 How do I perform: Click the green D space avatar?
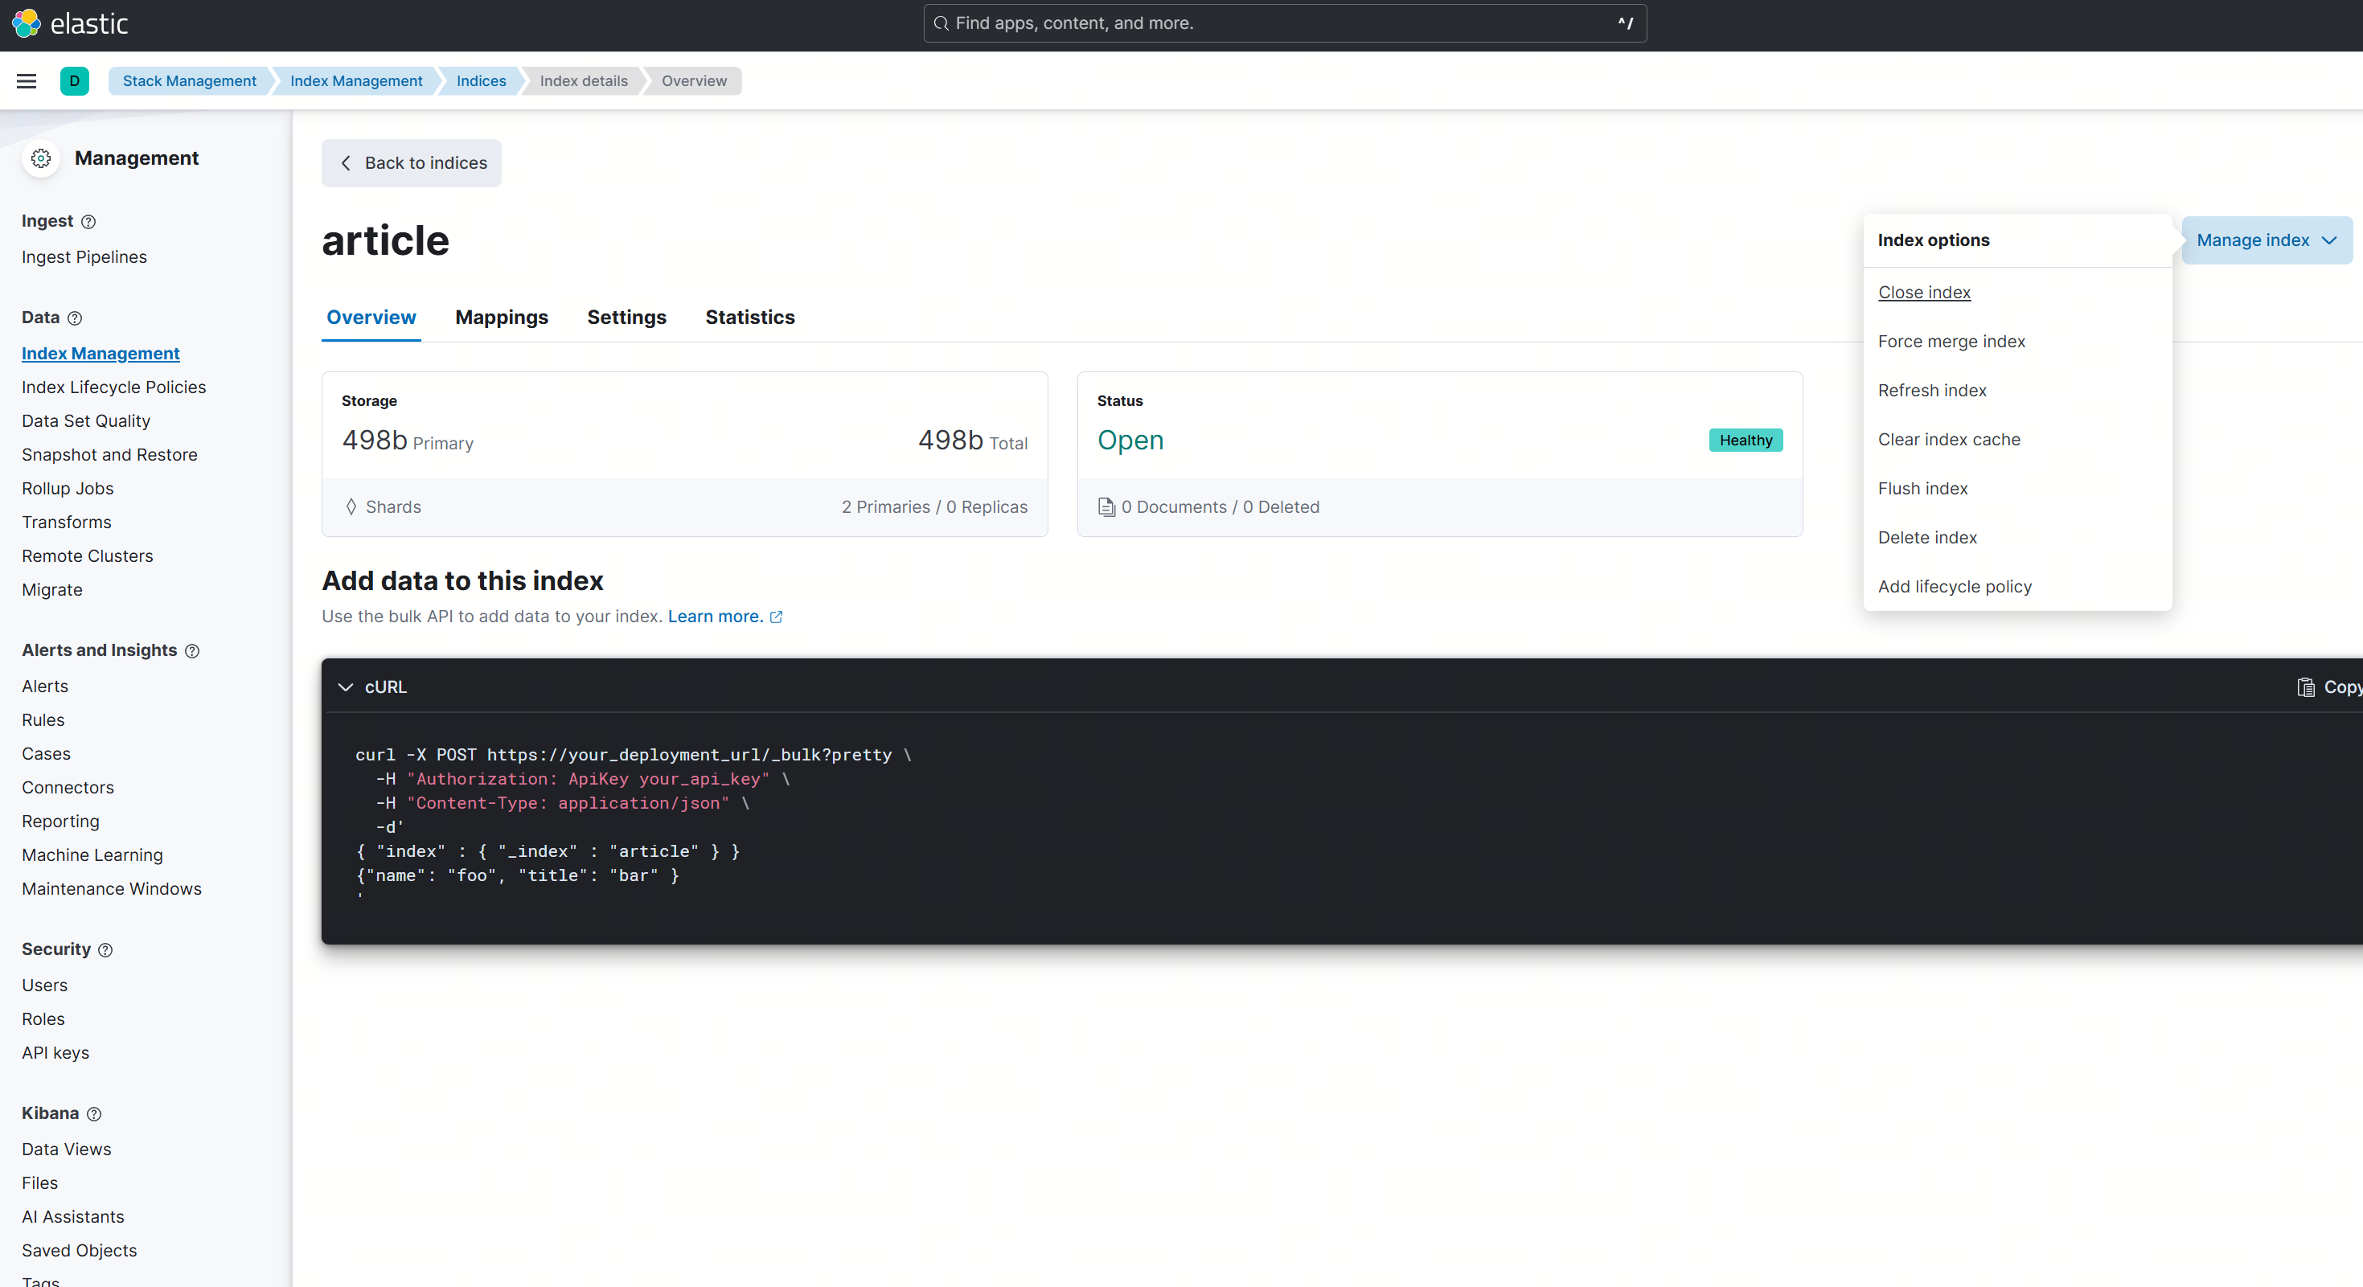pyautogui.click(x=74, y=80)
